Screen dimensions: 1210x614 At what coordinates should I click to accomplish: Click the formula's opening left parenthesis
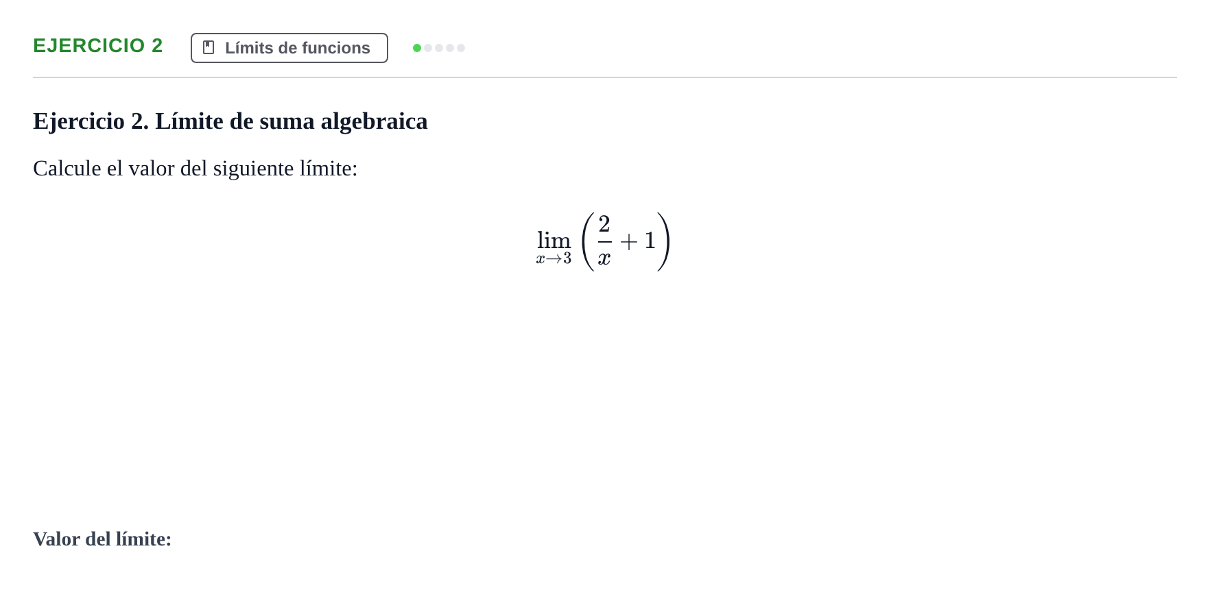(587, 241)
